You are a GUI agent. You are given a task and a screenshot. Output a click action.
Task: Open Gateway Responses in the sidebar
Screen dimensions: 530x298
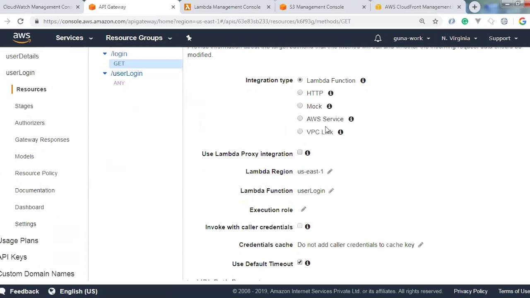(x=42, y=139)
